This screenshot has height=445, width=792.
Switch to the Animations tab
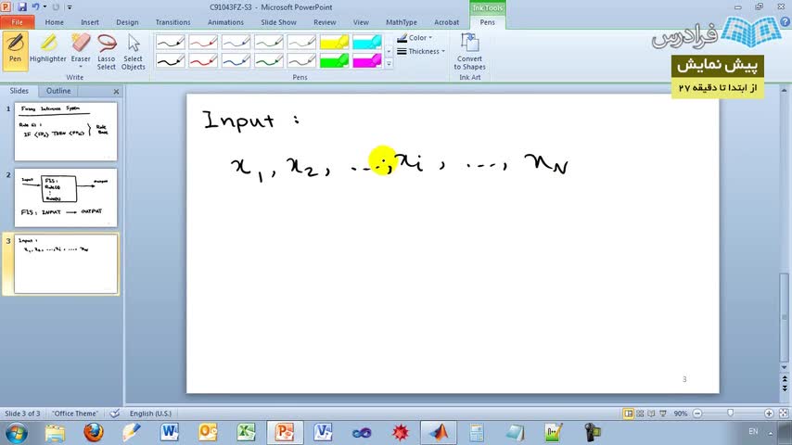[x=225, y=22]
